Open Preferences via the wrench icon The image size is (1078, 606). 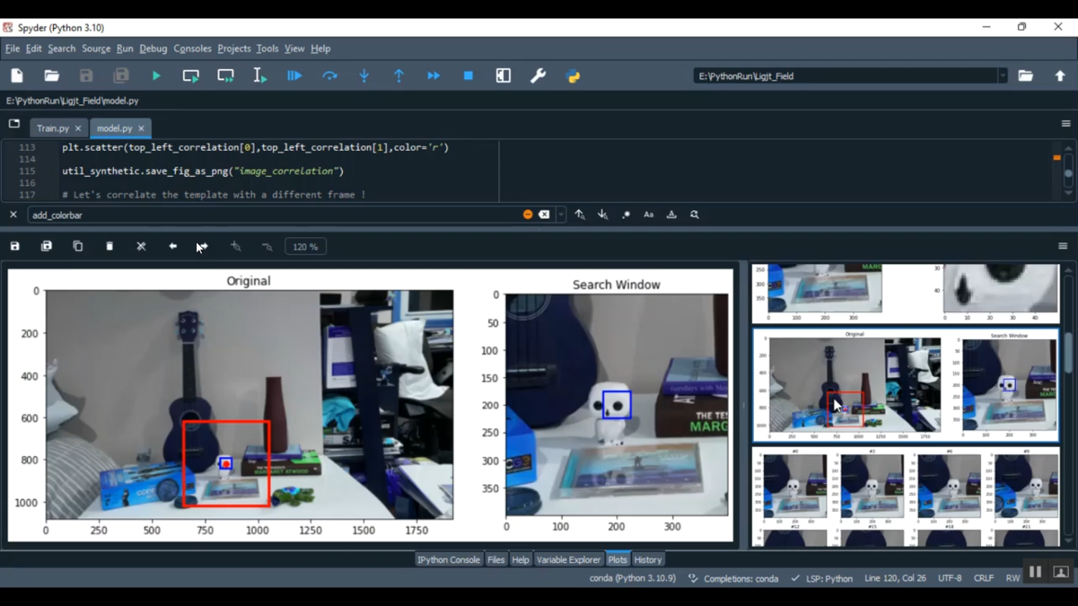[538, 76]
